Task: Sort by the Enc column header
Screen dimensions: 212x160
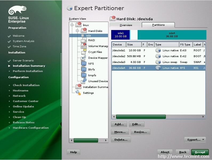Action: 151,44
